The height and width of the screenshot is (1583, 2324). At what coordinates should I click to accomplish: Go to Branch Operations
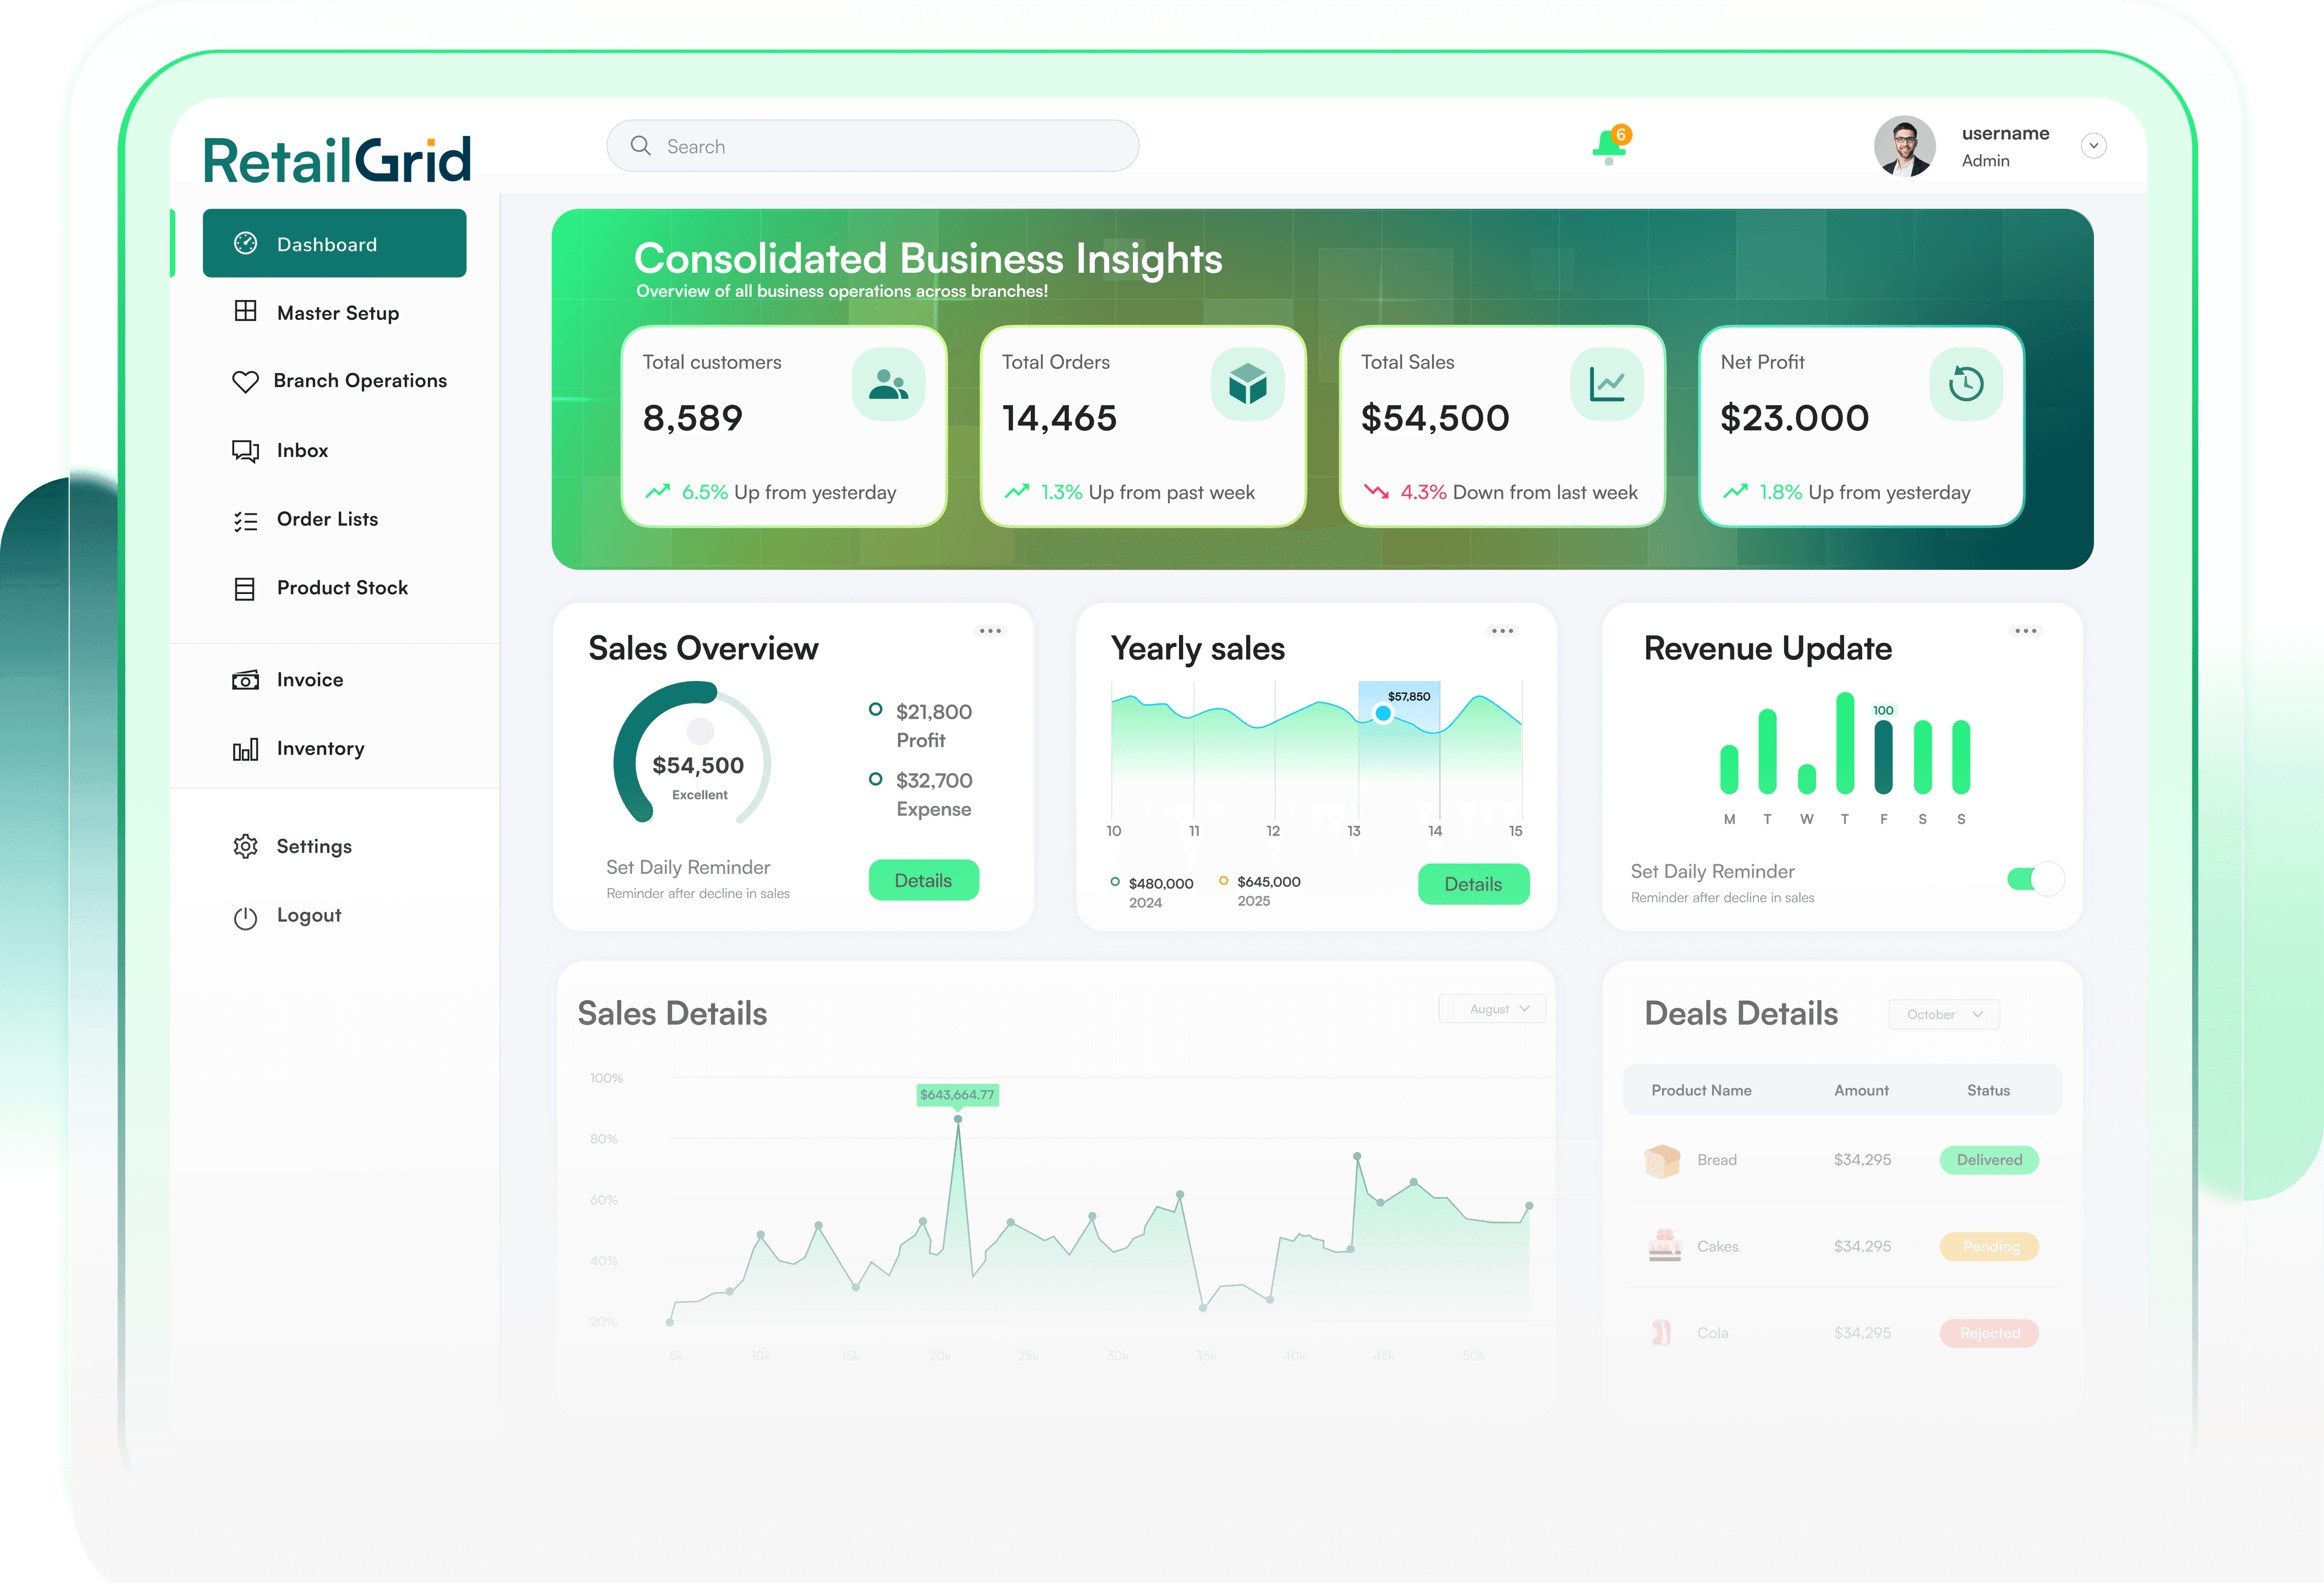(360, 380)
